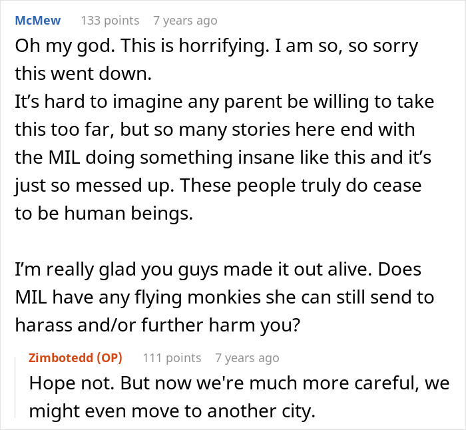Open the Zimbotedd (OP) profile link
This screenshot has width=466, height=430.
click(x=75, y=358)
